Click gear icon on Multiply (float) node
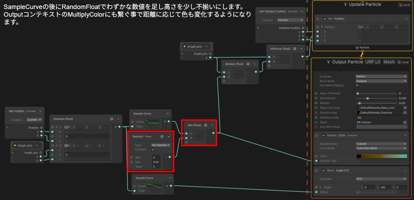Viewport: 414px width, 200px height. [x=248, y=64]
